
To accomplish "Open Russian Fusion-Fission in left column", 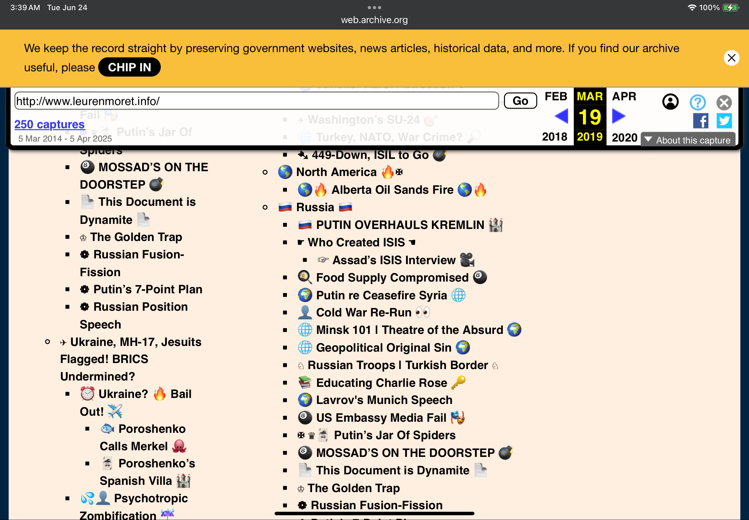I will (132, 263).
